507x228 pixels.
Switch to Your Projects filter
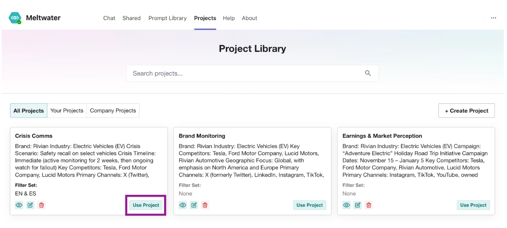click(67, 111)
